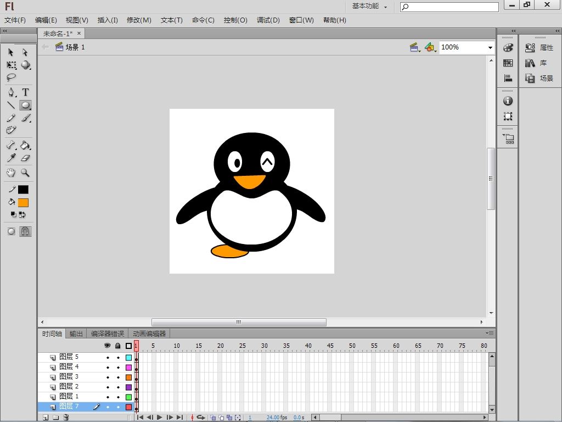Select the Eyedropper tool
Viewport: 562px width, 422px height.
click(x=11, y=158)
